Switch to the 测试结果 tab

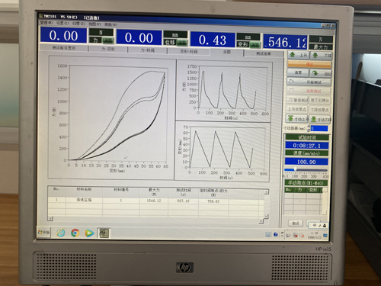[264, 53]
